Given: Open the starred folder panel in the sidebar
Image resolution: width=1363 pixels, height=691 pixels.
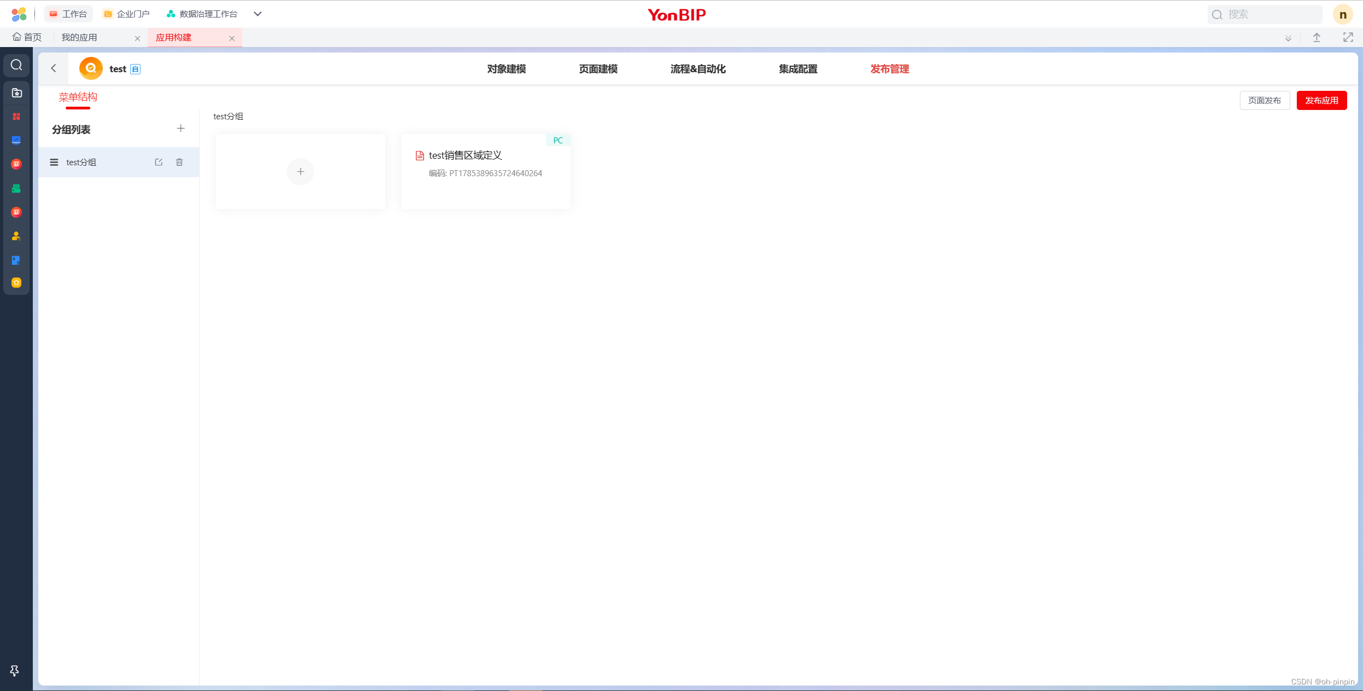Looking at the screenshot, I should pos(16,92).
